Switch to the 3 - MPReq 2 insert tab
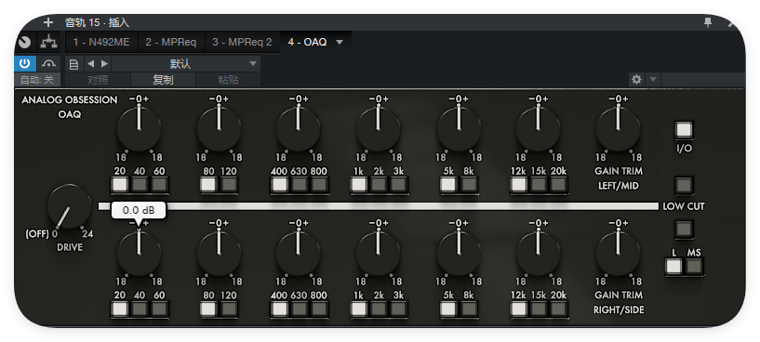Image resolution: width=760 pixels, height=342 pixels. pyautogui.click(x=242, y=42)
